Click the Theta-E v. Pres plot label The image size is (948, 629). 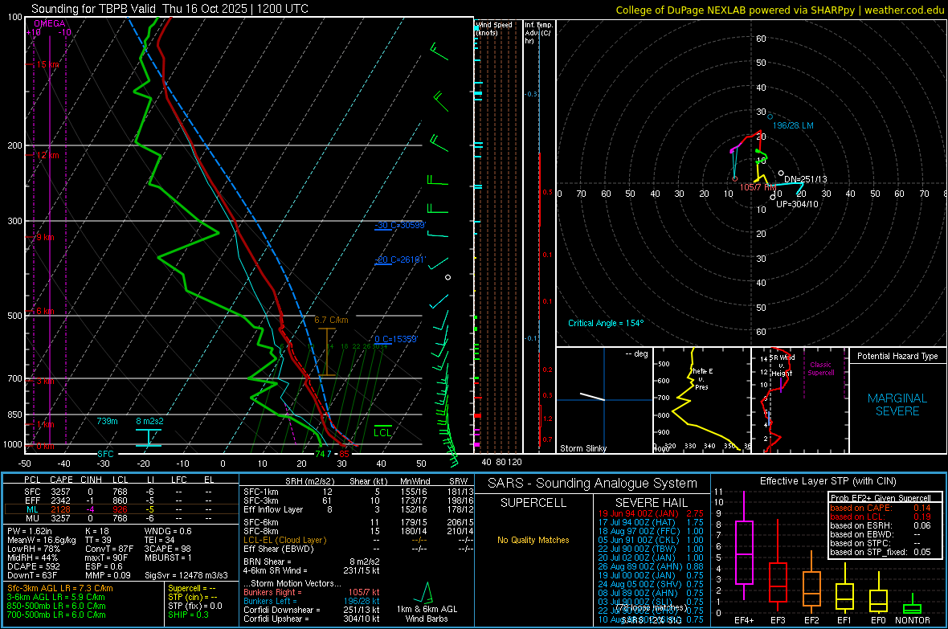[x=702, y=378]
